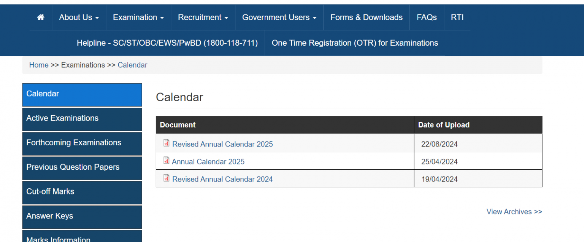Select RTI in the navigation bar
The height and width of the screenshot is (242, 584).
457,17
